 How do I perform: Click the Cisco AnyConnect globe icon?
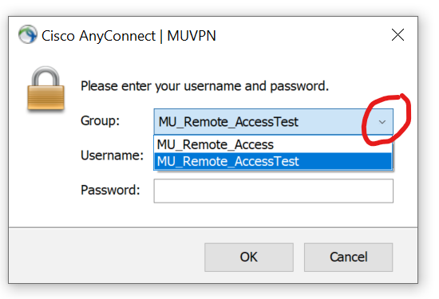pos(28,34)
